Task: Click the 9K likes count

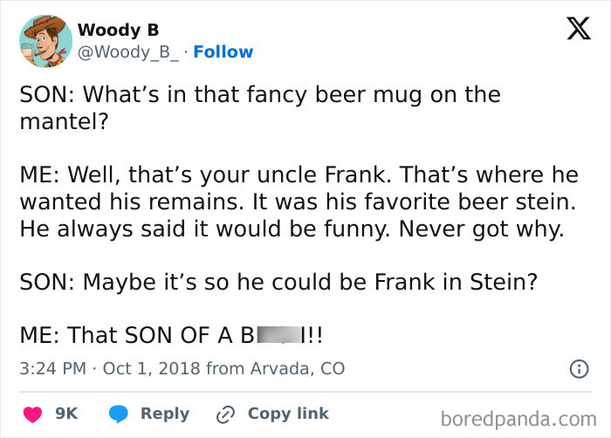Action: [66, 414]
